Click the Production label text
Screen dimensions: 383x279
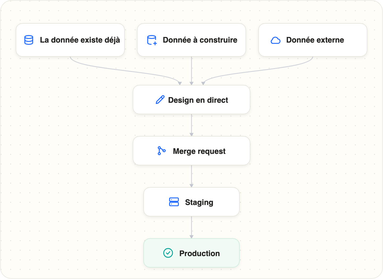click(x=199, y=253)
